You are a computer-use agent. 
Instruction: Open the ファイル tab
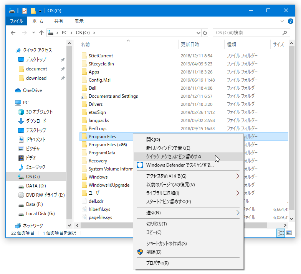tap(17, 21)
